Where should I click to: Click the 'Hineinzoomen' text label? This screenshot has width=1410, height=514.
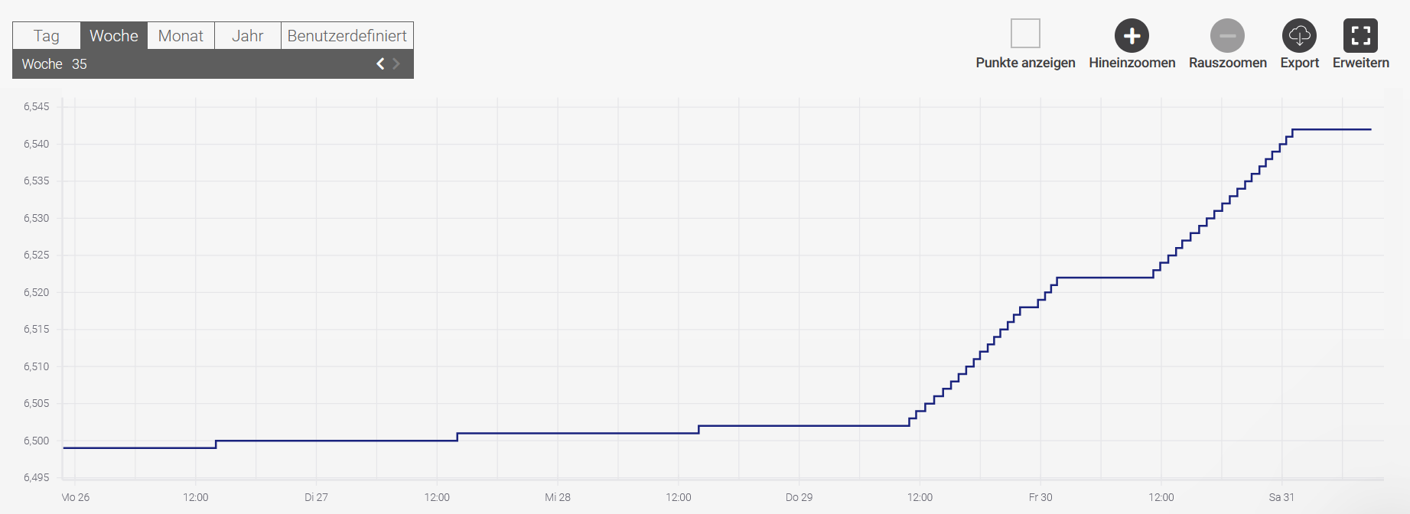pos(1132,63)
